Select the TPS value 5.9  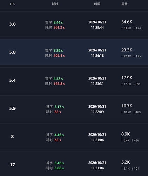(x=12, y=108)
